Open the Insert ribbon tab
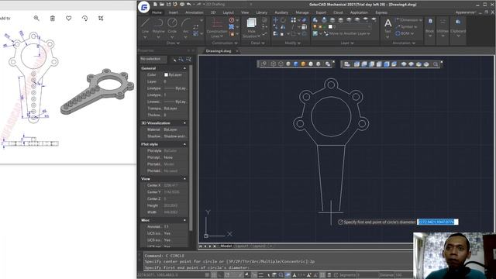The width and height of the screenshot is (496, 279). click(173, 12)
